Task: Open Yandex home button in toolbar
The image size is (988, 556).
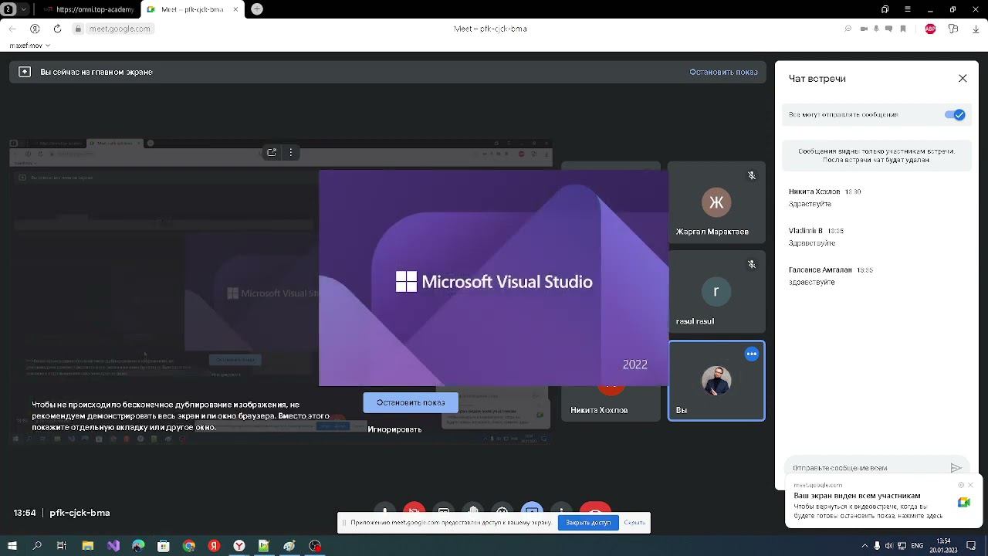Action: pyautogui.click(x=35, y=29)
